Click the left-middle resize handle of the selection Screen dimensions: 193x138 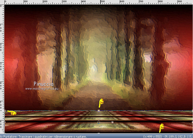tap(5, 122)
